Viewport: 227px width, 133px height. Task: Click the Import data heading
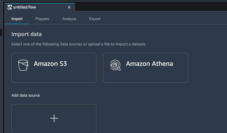(26, 34)
